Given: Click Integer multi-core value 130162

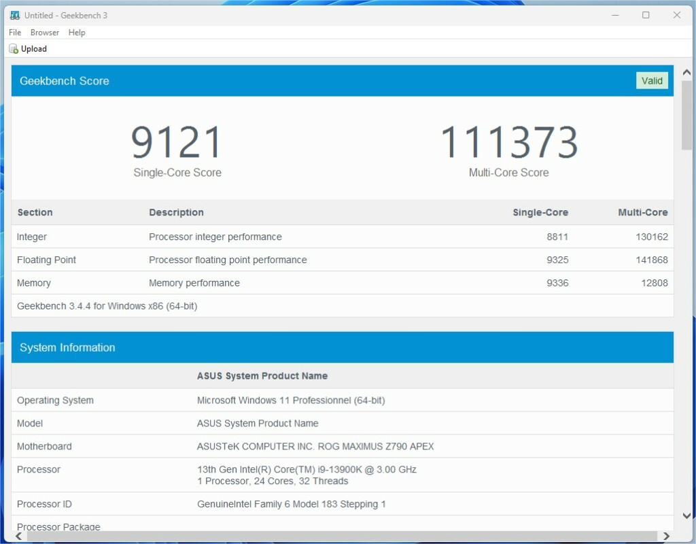Looking at the screenshot, I should click(652, 237).
